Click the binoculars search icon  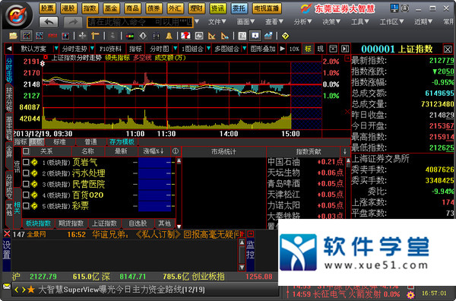click(x=156, y=36)
